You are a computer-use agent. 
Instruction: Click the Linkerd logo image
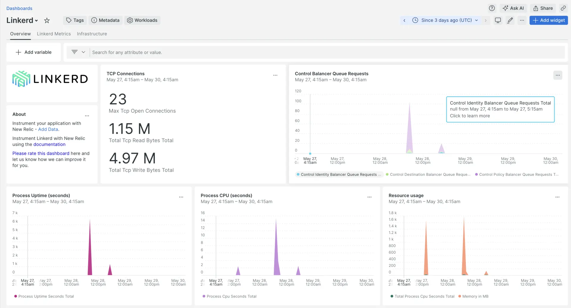point(50,79)
